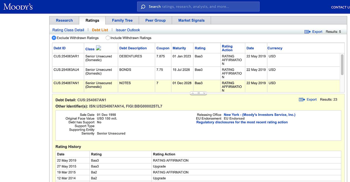The width and height of the screenshot is (350, 182).
Task: Sort by the Rating Action column header in debt table
Action: click(x=227, y=48)
